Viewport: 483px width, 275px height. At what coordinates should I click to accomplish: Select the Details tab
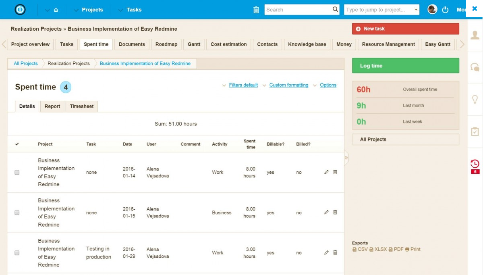click(x=27, y=106)
